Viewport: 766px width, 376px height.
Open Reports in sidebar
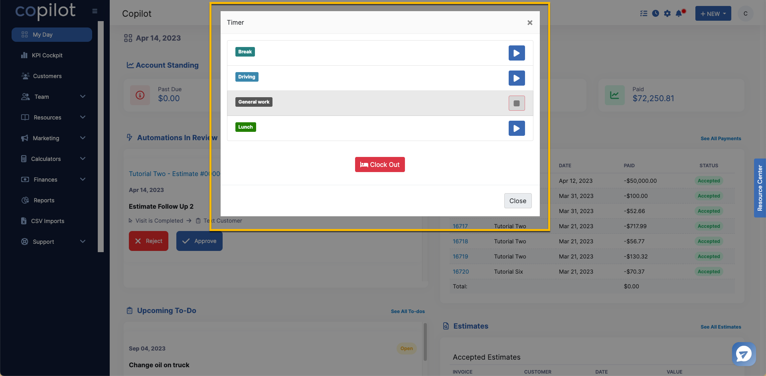coord(44,200)
